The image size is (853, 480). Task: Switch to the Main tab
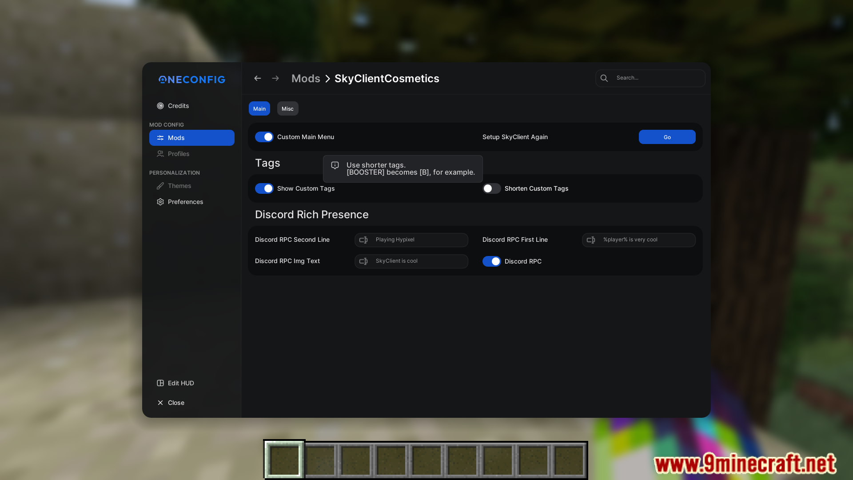pos(259,108)
